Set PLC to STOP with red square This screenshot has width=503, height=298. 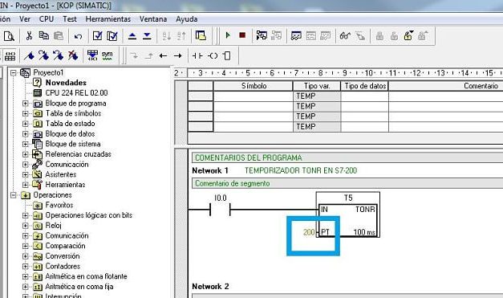(242, 35)
